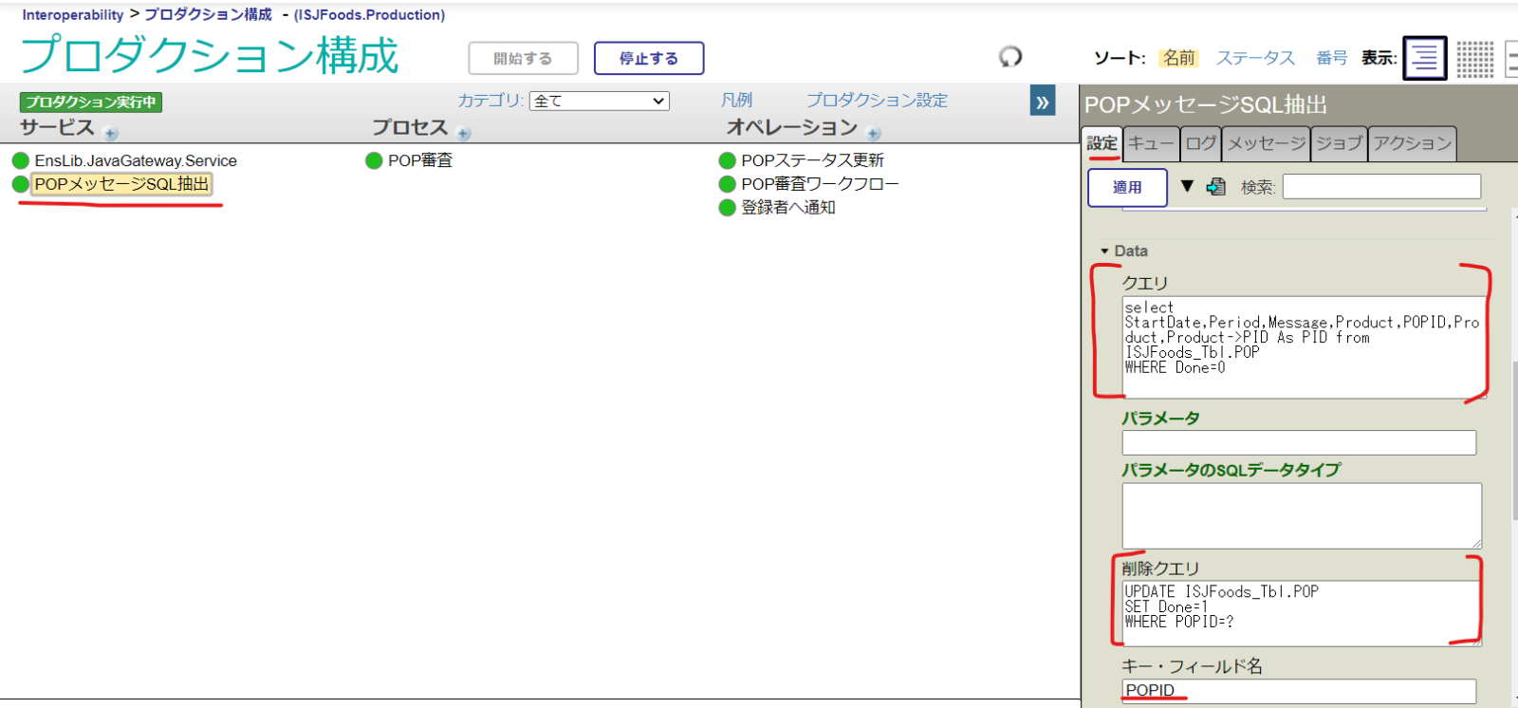This screenshot has width=1518, height=708.
Task: Open the メッセージ tab
Action: tap(1266, 143)
